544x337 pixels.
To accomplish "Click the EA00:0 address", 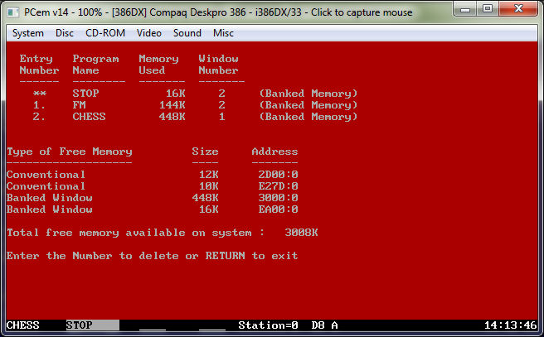I will click(x=279, y=209).
